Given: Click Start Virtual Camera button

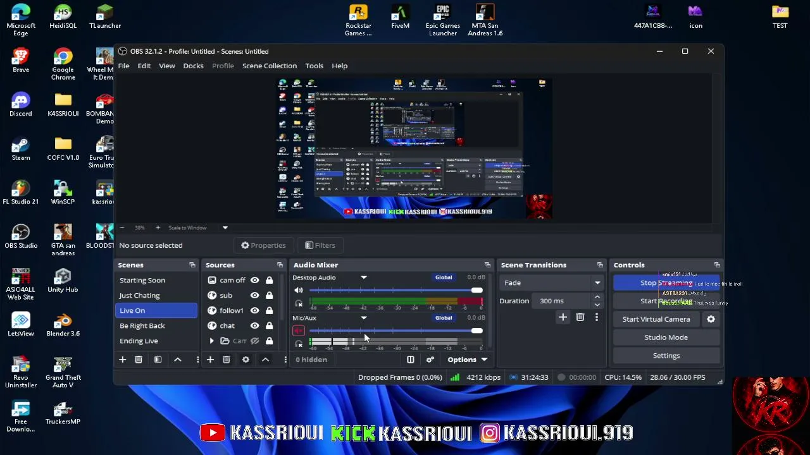Looking at the screenshot, I should pos(656,319).
